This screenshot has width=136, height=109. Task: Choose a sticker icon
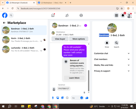click(62, 98)
